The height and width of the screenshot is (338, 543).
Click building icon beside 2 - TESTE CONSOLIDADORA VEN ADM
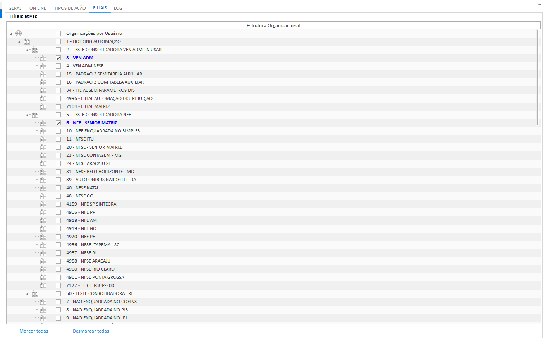click(x=35, y=50)
